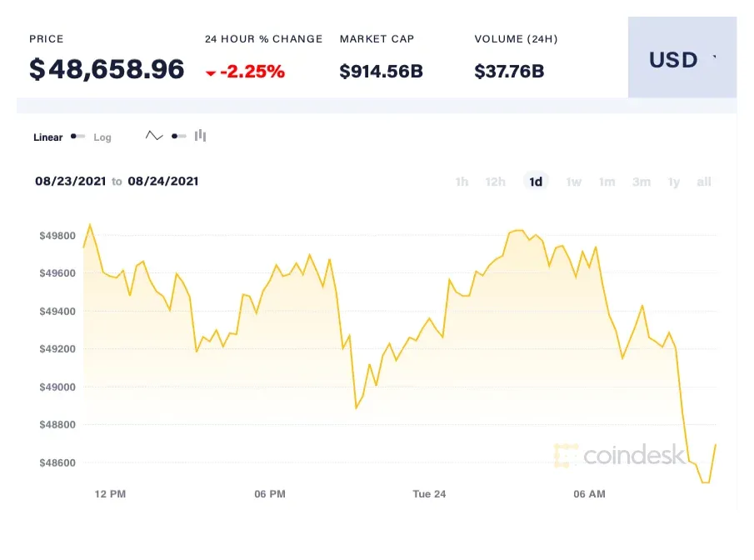Select the bar chart type icon
The image size is (754, 560).
[200, 135]
